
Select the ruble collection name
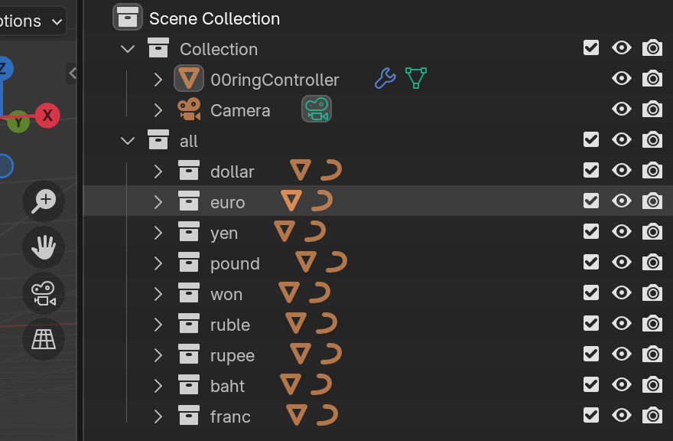tap(230, 325)
